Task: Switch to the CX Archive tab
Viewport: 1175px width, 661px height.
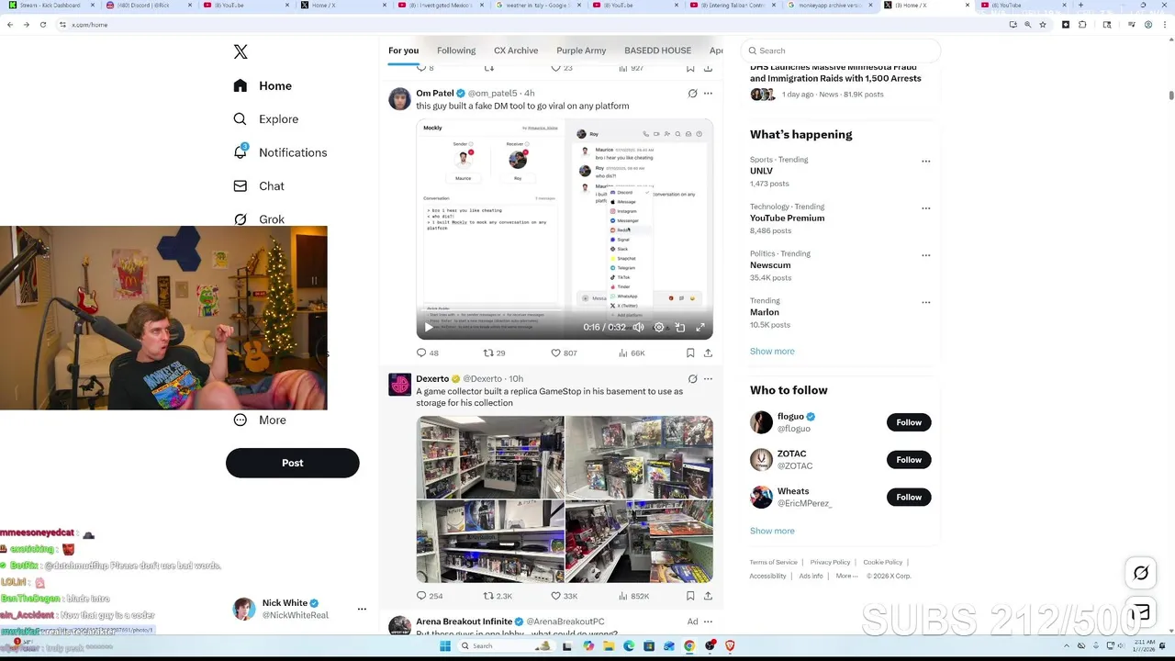Action: point(516,50)
